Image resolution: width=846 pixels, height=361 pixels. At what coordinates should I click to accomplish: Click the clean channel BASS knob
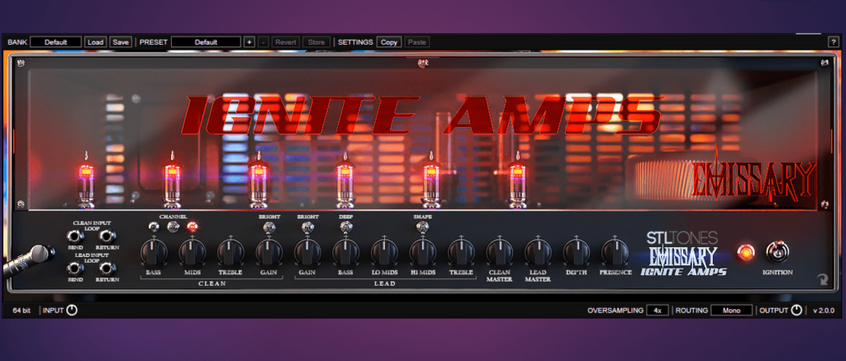point(154,251)
